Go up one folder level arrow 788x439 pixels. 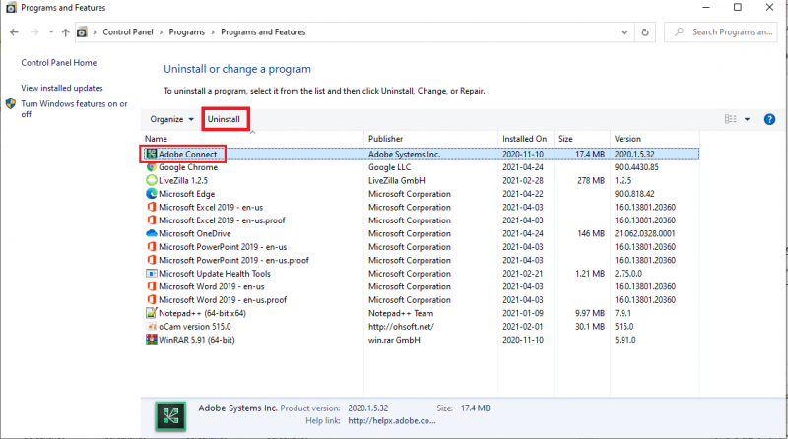(66, 32)
